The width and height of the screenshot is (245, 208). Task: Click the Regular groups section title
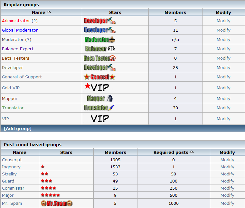pyautogui.click(x=21, y=5)
